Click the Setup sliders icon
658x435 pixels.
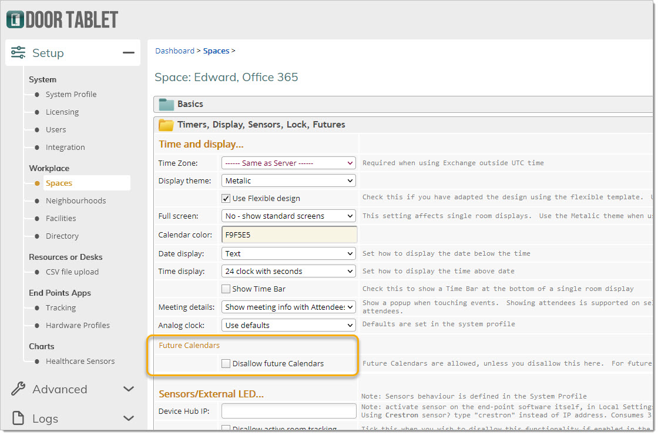coord(18,53)
